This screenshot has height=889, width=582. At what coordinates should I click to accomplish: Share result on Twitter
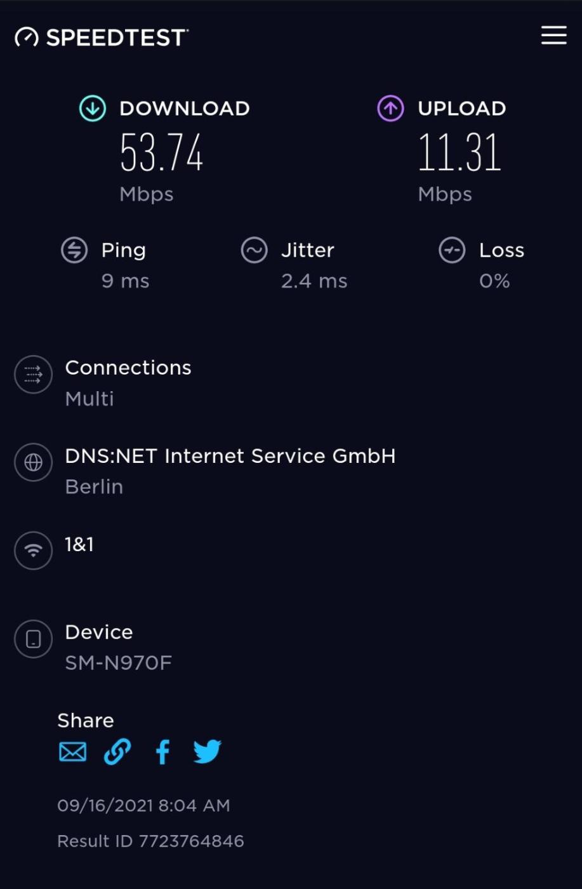click(x=208, y=752)
